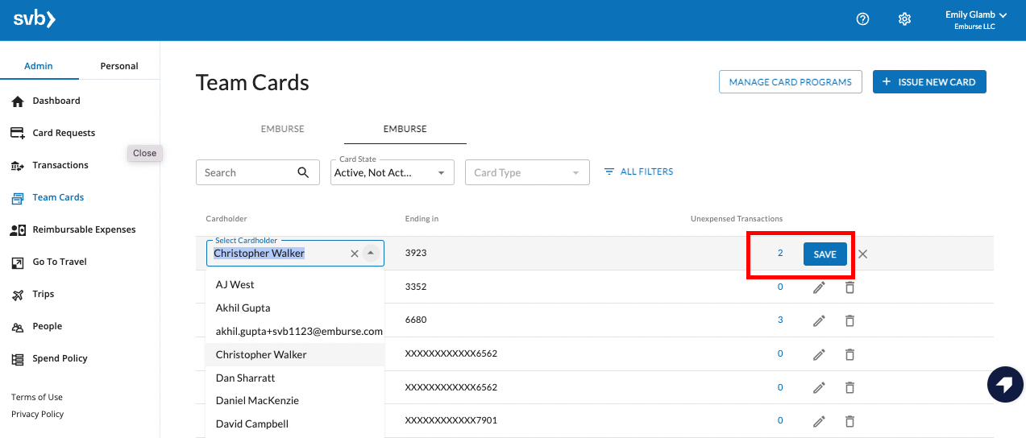Choose Daniel MacKenzie from the list
Image resolution: width=1026 pixels, height=438 pixels.
click(295, 400)
